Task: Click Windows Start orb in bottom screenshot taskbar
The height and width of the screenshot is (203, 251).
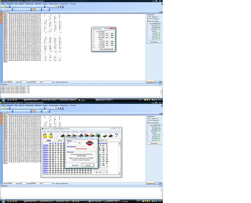Action: pos(3,201)
